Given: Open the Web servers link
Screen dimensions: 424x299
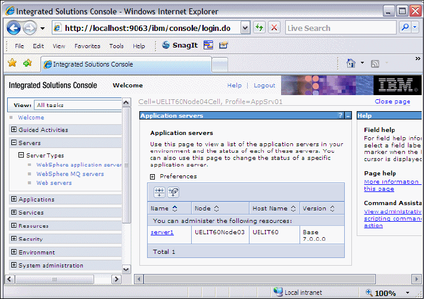Looking at the screenshot, I should 54,182.
